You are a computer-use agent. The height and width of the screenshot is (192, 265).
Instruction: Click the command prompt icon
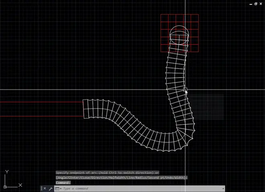[57, 189]
